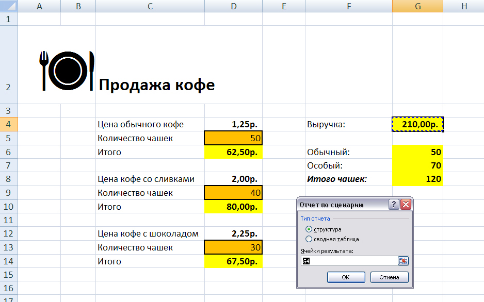Viewport: 484px width, 302px height.
Task: Click the yellow total cell 80,00р.
Action: (x=233, y=207)
